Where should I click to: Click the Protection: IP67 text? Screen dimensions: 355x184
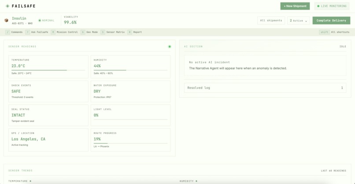[103, 97]
